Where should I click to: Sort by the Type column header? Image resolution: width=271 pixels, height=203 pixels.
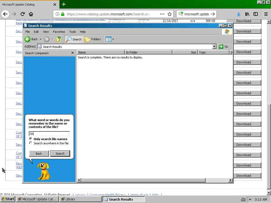(213, 52)
